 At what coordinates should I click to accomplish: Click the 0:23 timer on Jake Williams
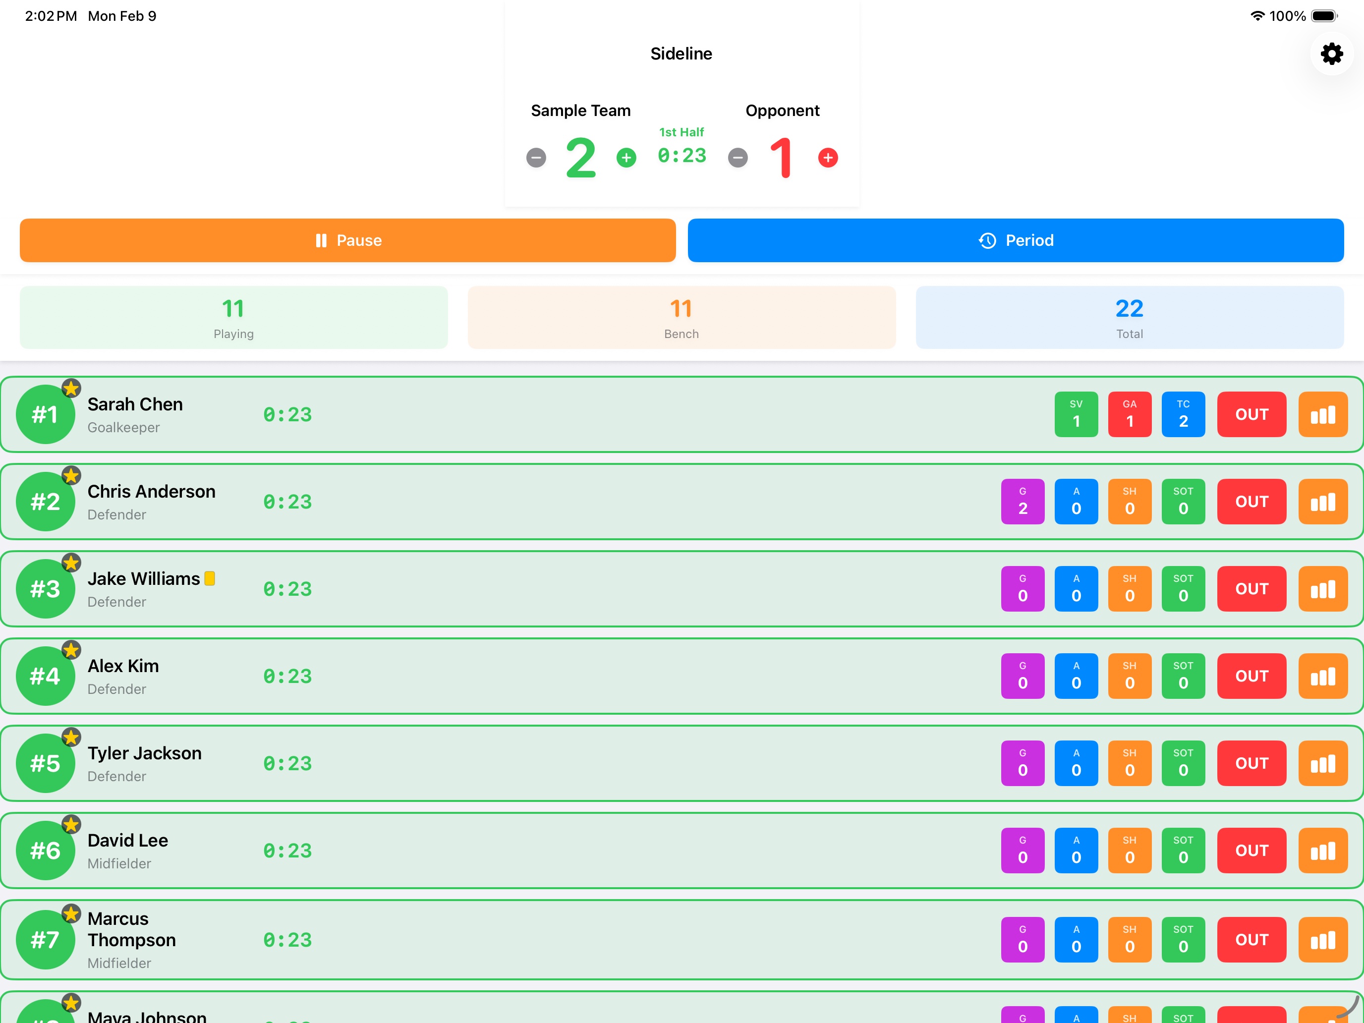(287, 589)
